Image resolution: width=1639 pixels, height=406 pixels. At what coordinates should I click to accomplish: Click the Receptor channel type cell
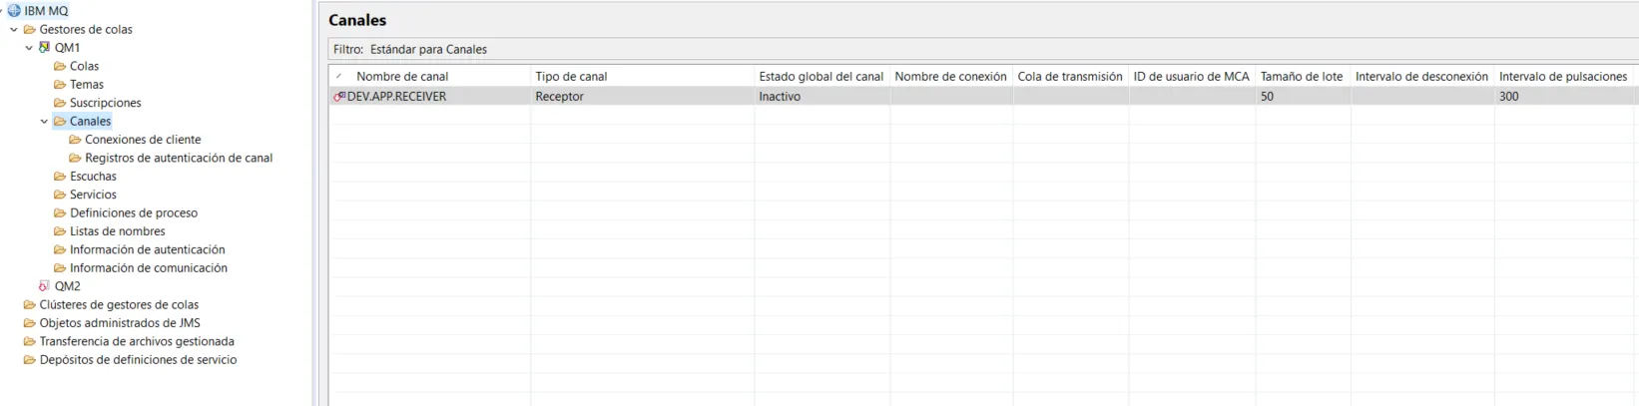tap(560, 97)
